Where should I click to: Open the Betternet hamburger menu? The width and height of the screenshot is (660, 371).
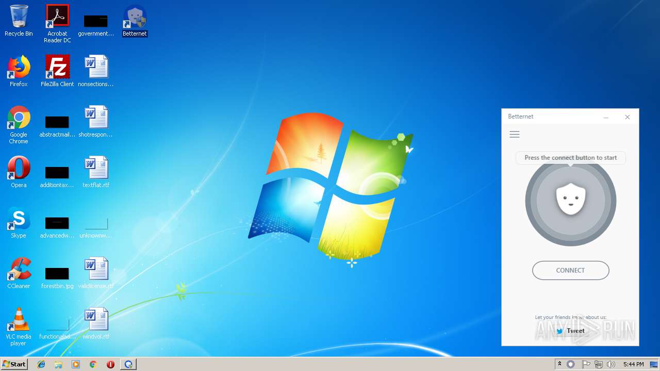(515, 134)
